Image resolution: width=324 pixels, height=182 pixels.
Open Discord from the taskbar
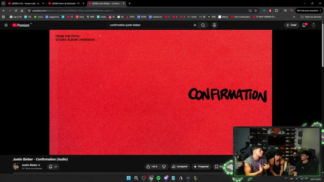click(x=166, y=178)
